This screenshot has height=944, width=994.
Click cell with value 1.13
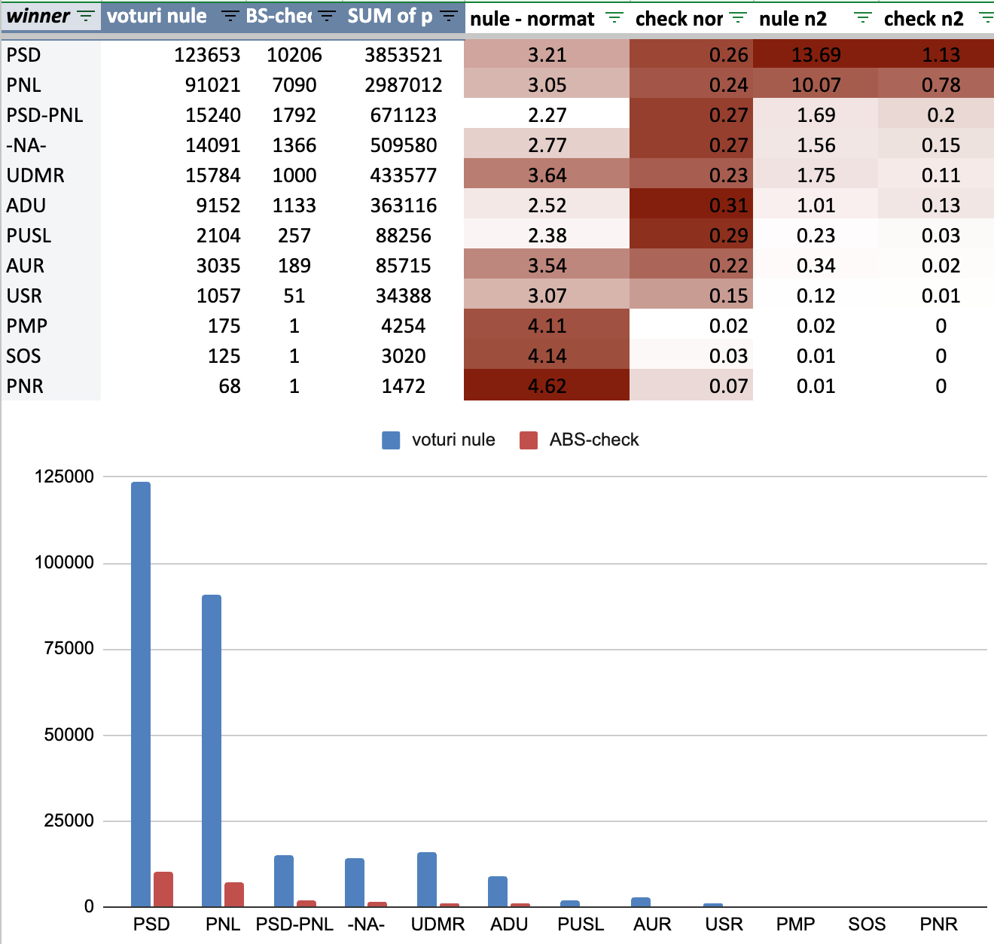(x=936, y=55)
